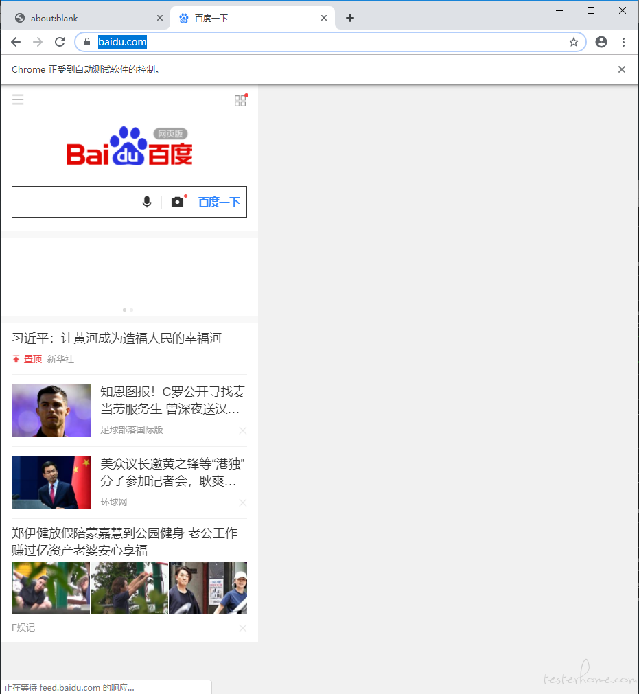639x694 pixels.
Task: Bookmark this page with star icon
Action: (x=574, y=42)
